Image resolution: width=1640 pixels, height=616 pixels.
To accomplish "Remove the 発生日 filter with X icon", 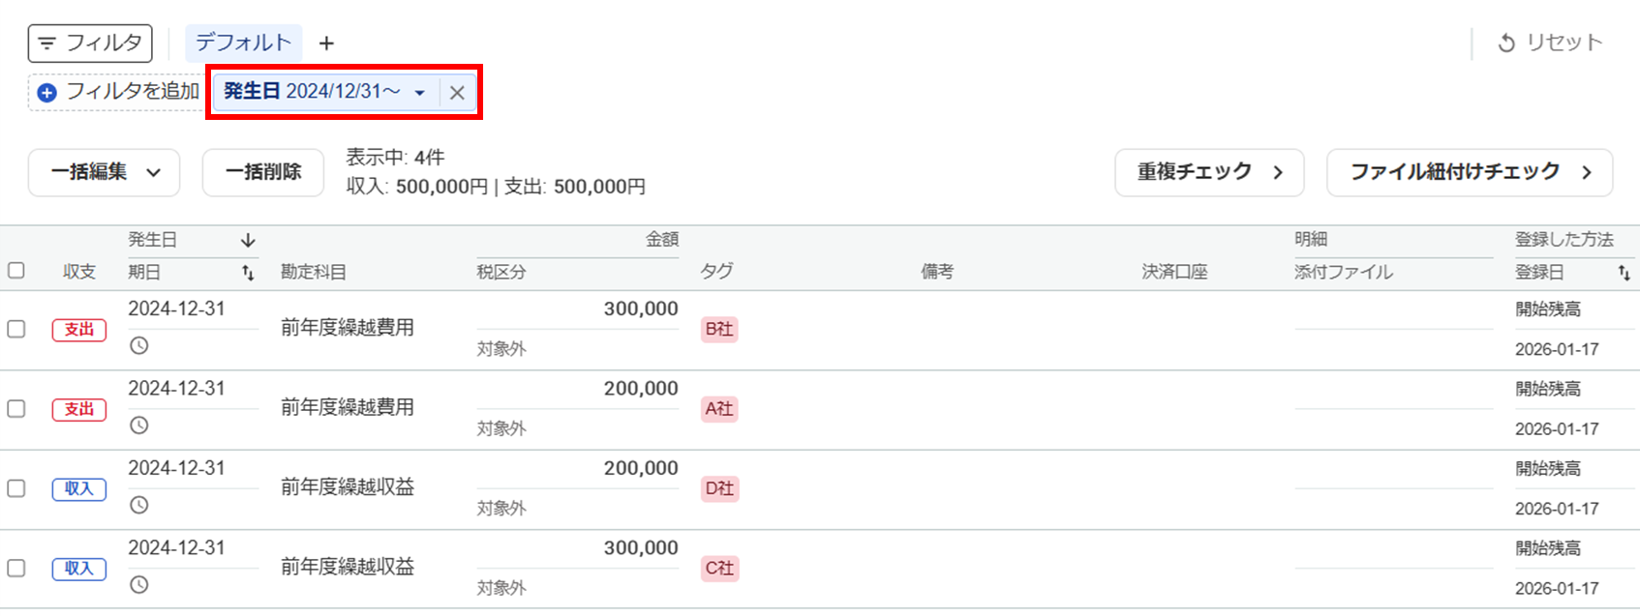I will (457, 93).
